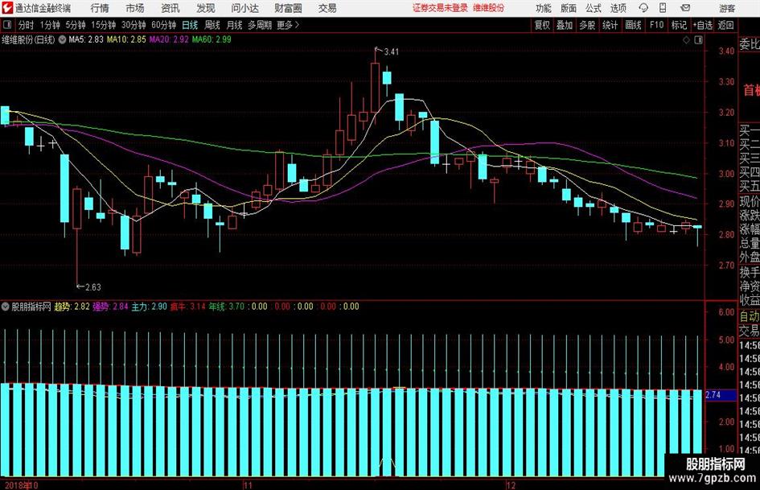This screenshot has width=760, height=490.
Task: Click the Tongdaxin red logo icon
Action: (x=7, y=8)
